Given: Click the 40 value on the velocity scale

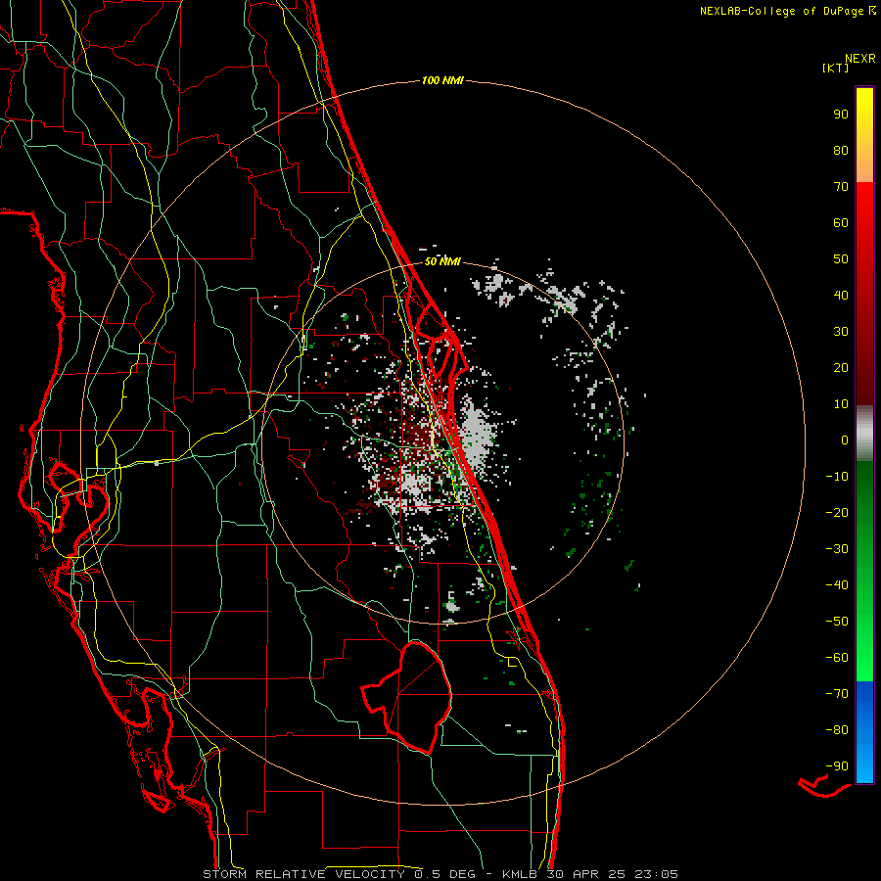Looking at the screenshot, I should pos(841,296).
